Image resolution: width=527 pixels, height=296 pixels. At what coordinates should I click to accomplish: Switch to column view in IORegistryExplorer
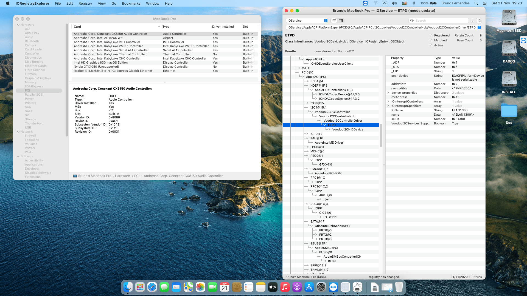click(341, 20)
